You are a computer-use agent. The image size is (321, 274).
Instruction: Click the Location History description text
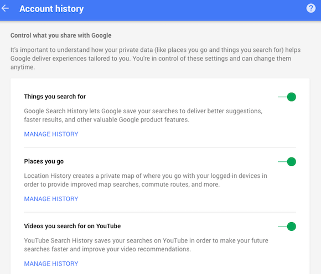pyautogui.click(x=146, y=180)
